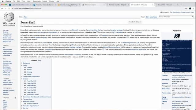Viewport: 196px width, 110px height.
Task: Click the site lock icon in address bar
Action: tap(13, 9)
